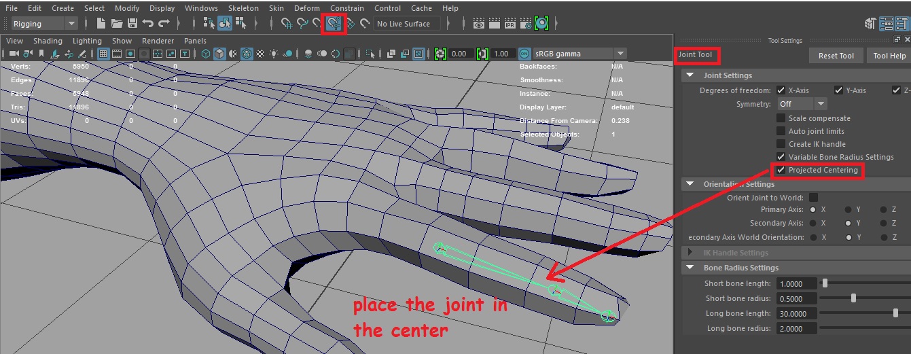The image size is (911, 354).
Task: Select by object type mode icon
Action: coord(225,23)
